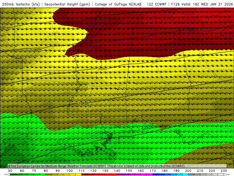Click the 210 label on the color scale
The image size is (234, 176).
[200, 171]
